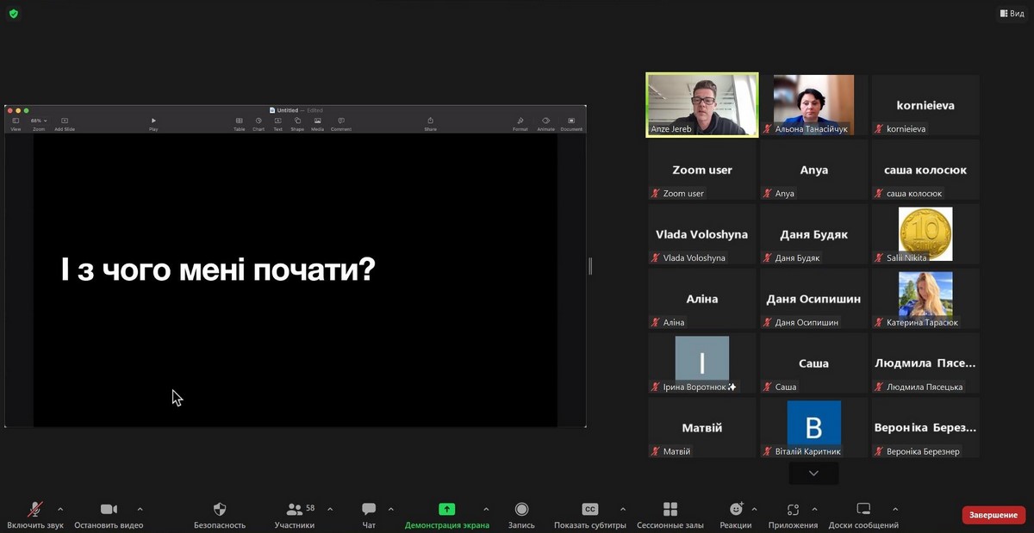The image size is (1034, 533).
Task: Select Anze Jereb's video thumbnail
Action: coord(702,104)
